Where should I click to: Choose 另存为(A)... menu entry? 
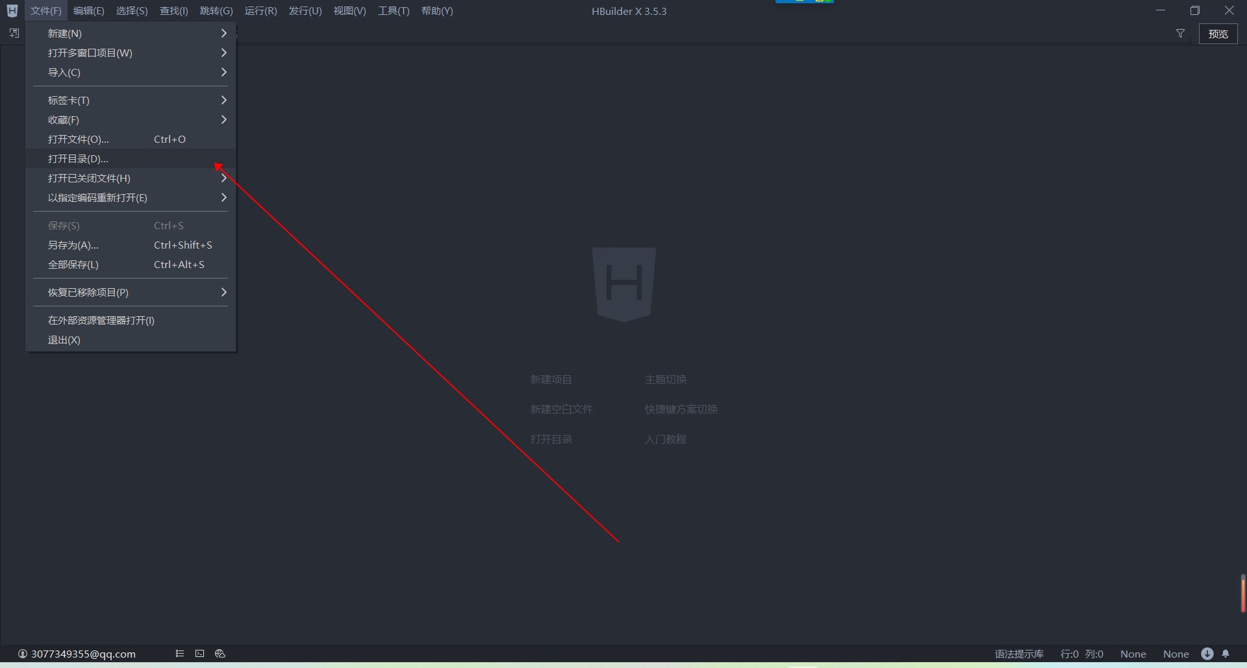coord(131,245)
